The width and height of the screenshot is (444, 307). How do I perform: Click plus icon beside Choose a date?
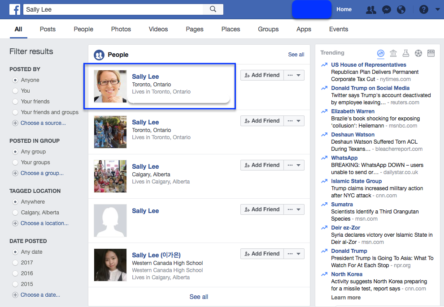coord(15,295)
